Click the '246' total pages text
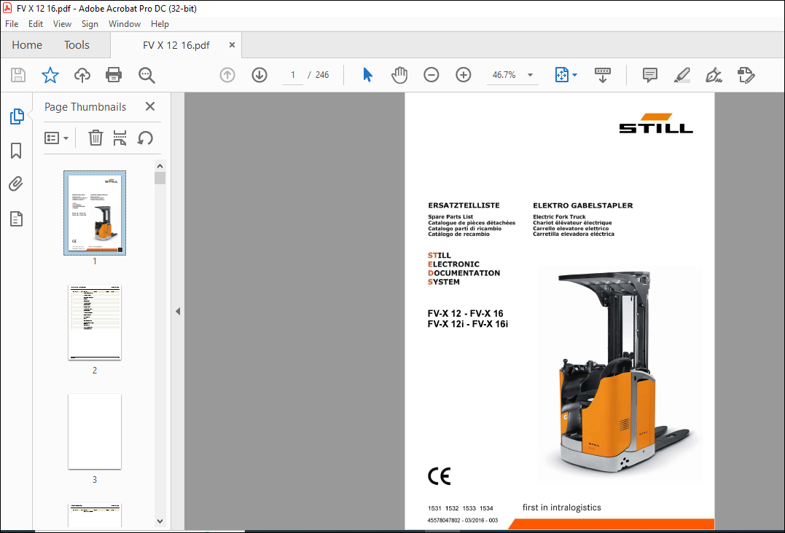The height and width of the screenshot is (533, 785). point(322,75)
